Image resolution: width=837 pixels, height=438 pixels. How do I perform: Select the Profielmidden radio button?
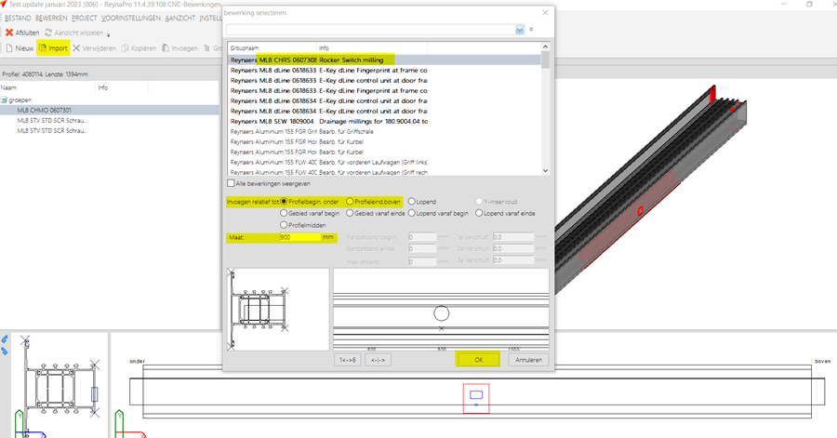tap(284, 225)
